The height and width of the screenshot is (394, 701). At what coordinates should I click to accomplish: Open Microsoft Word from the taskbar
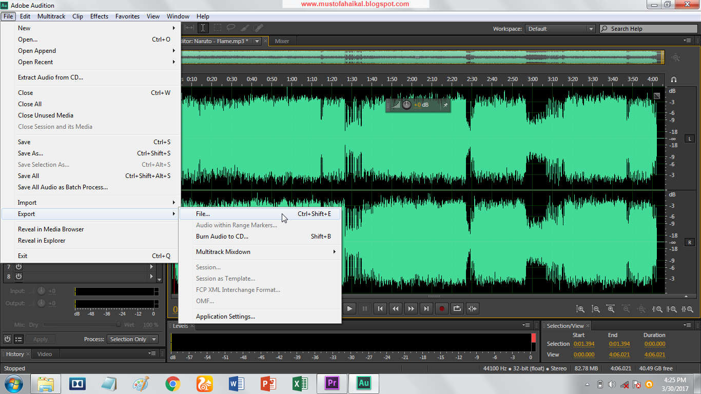tap(236, 383)
